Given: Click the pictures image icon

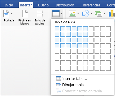Looking at the screenshot, I should (73, 14).
